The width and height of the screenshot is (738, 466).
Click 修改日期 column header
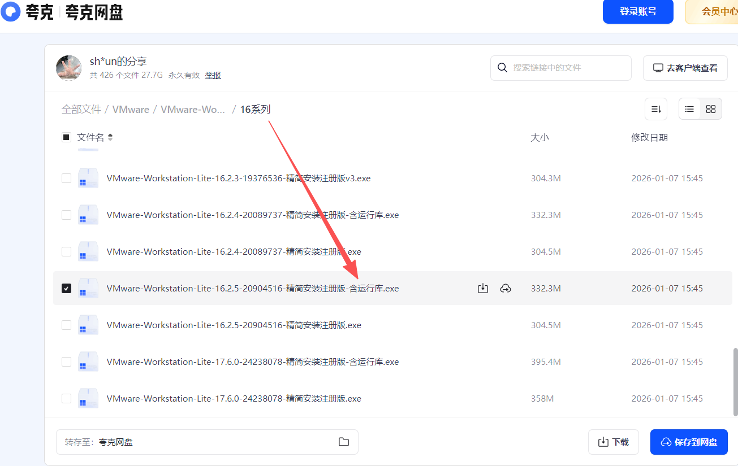coord(649,137)
